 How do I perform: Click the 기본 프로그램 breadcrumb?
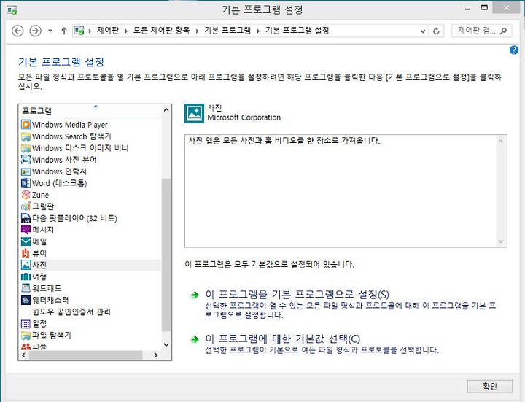227,31
